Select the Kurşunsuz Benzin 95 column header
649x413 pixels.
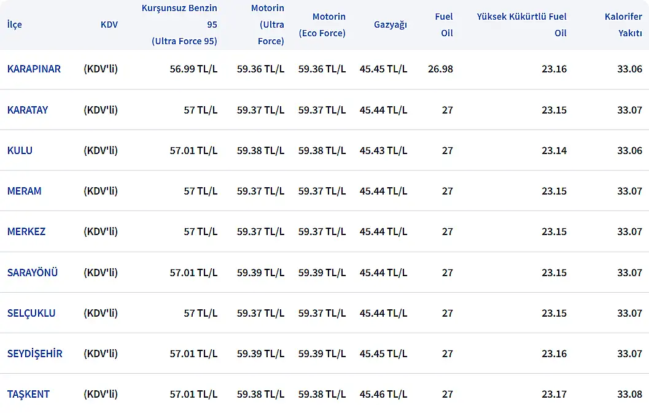pyautogui.click(x=179, y=25)
